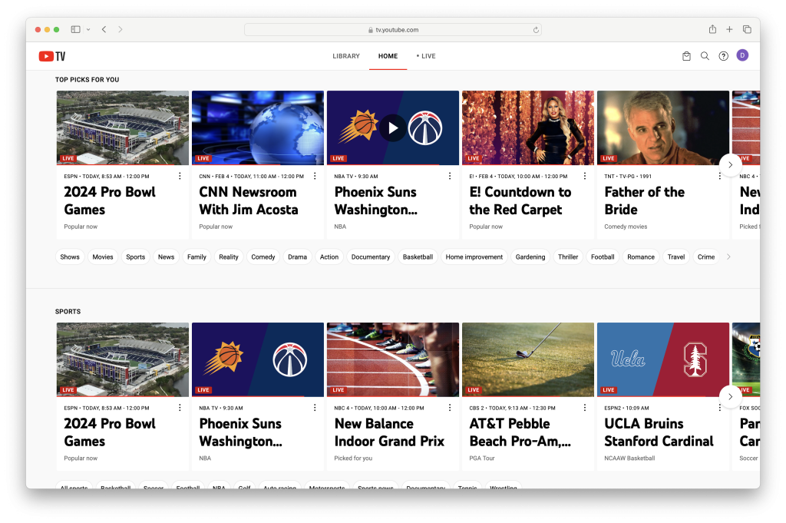Open Top Picks 2024 Pro Bowl title

pos(110,200)
